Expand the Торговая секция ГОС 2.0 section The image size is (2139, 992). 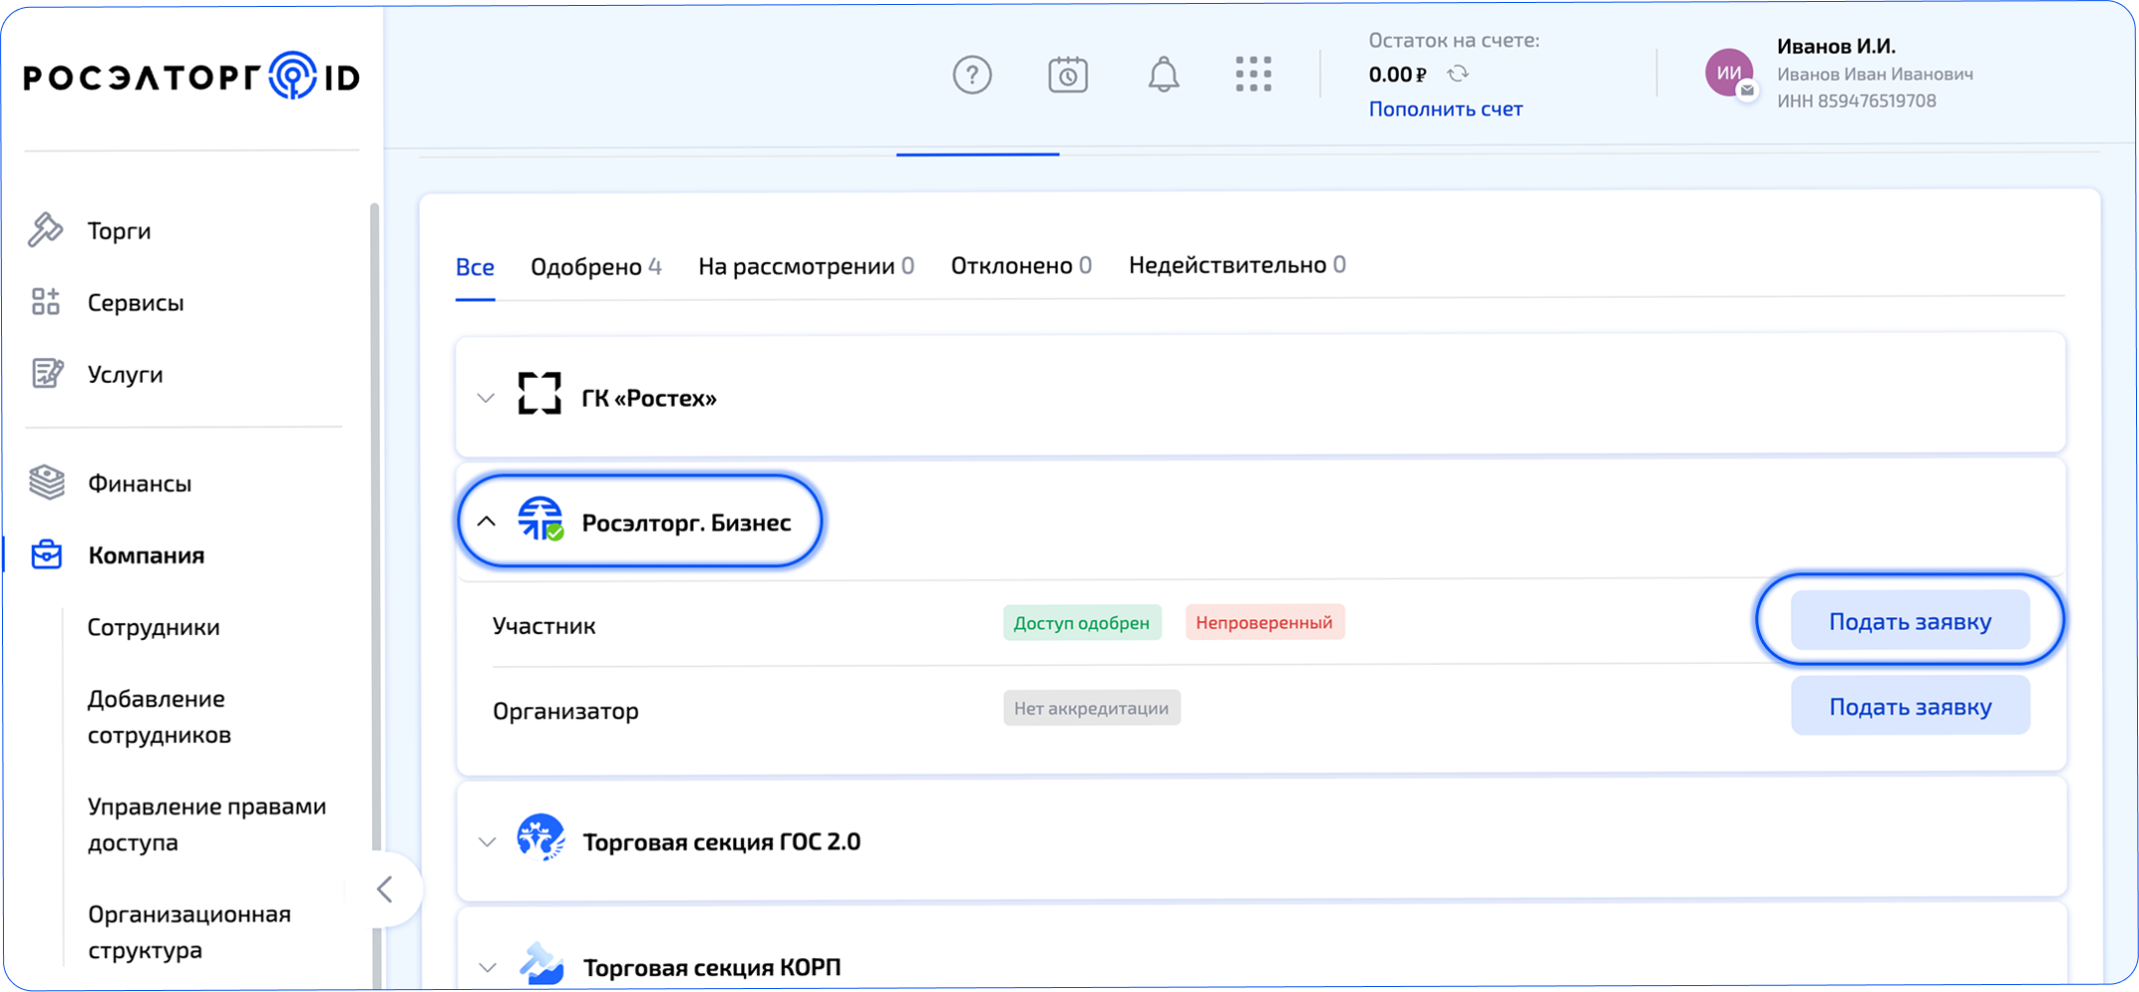click(x=487, y=842)
